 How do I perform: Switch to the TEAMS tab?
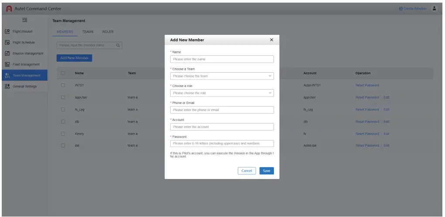[x=88, y=31]
